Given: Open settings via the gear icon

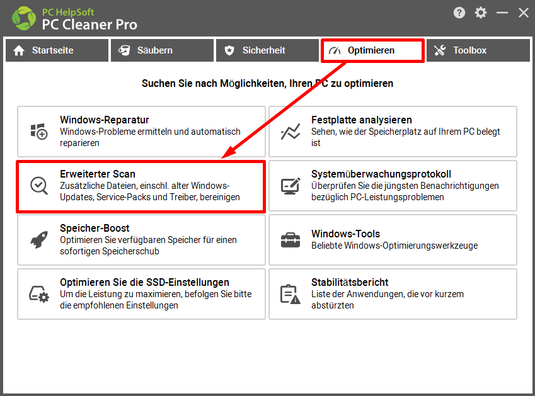Looking at the screenshot, I should (x=480, y=13).
